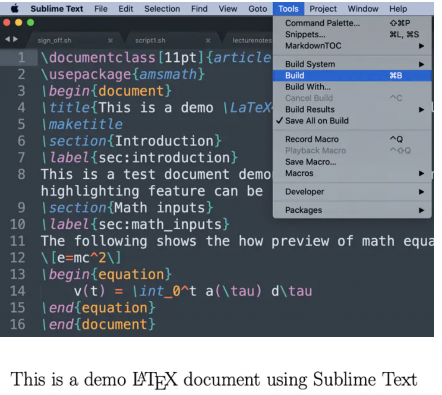
Task: Click \end{equation} on line 15
Action: [98, 308]
